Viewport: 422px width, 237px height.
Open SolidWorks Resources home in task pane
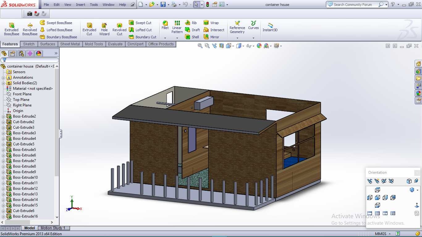click(418, 64)
